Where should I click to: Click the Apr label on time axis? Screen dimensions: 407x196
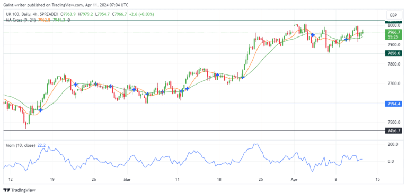pyautogui.click(x=294, y=179)
